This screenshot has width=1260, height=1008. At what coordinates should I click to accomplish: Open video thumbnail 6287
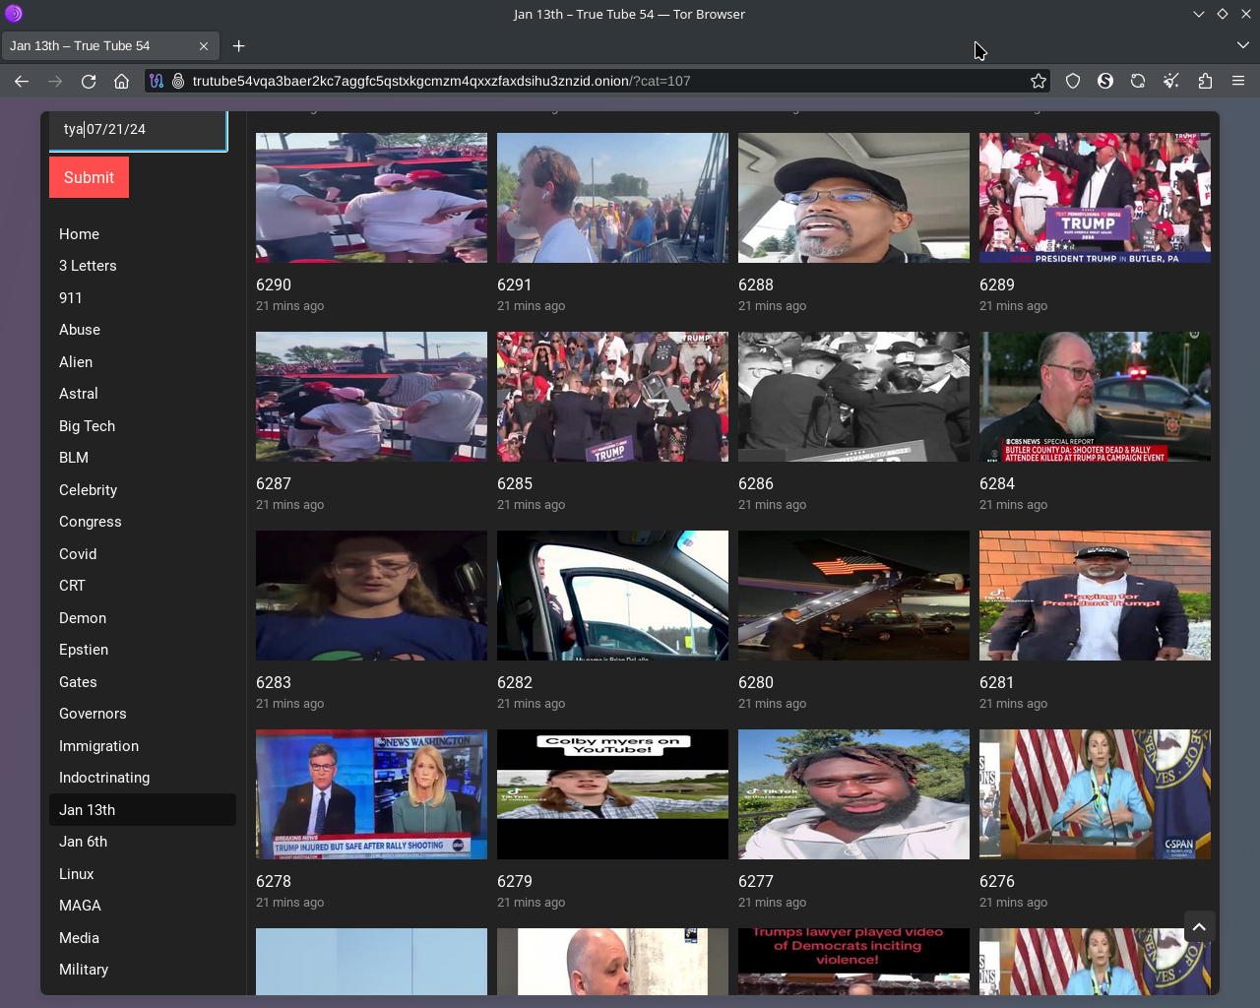(371, 397)
